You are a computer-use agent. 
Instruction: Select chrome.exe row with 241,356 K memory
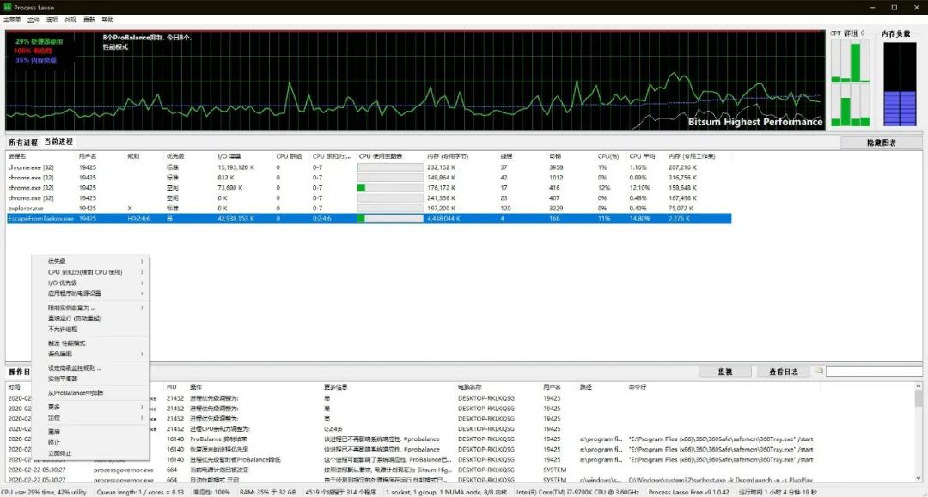click(x=369, y=198)
